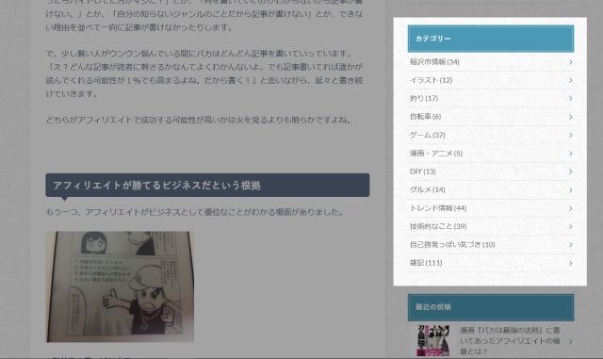Screen dimensions: 603x359
Task: Open the recent post book cover thumbnail
Action: (433, 340)
